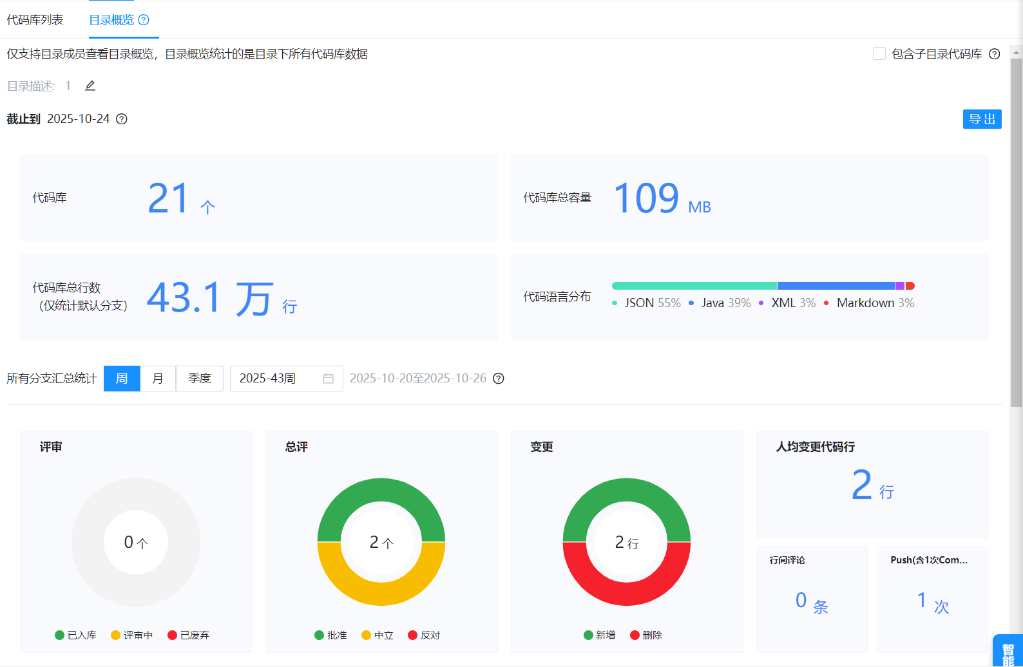The width and height of the screenshot is (1023, 667).
Task: Click help icon after the date range
Action: [x=498, y=379]
